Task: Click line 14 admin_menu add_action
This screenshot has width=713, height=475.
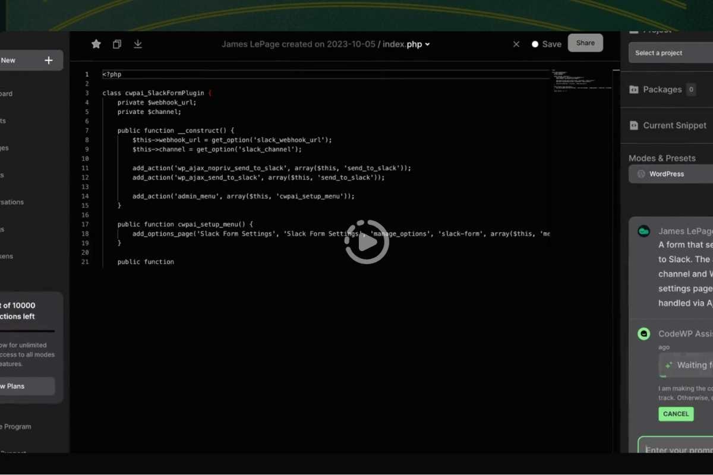Action: click(244, 196)
